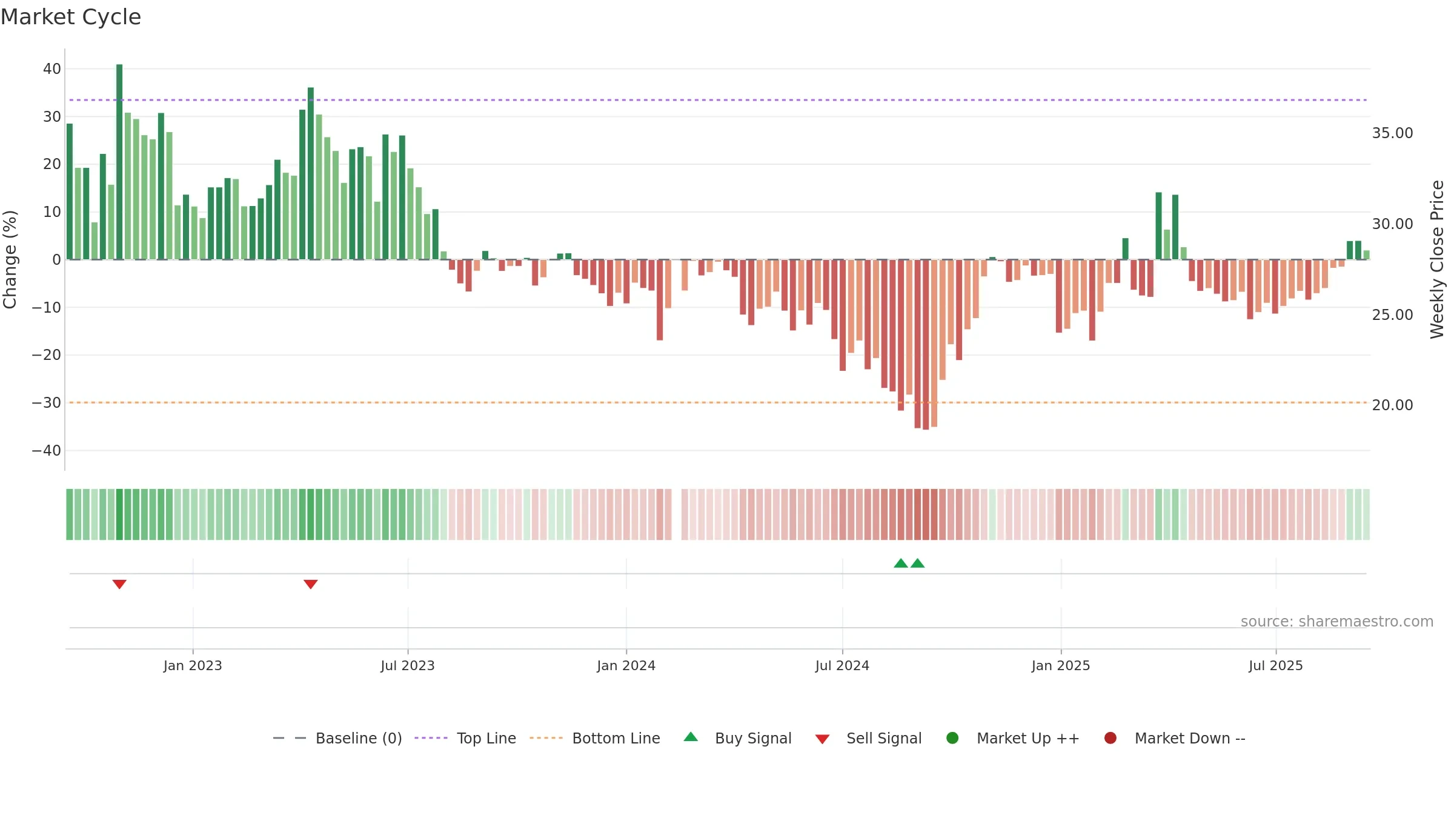Click the Bottom Line orange dotted legend marker
This screenshot has width=1454, height=818.
coord(546,738)
